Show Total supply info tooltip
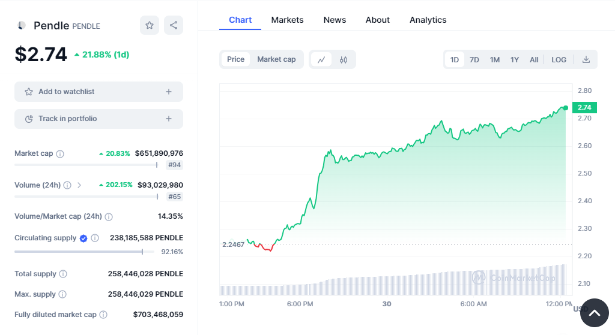 point(63,274)
